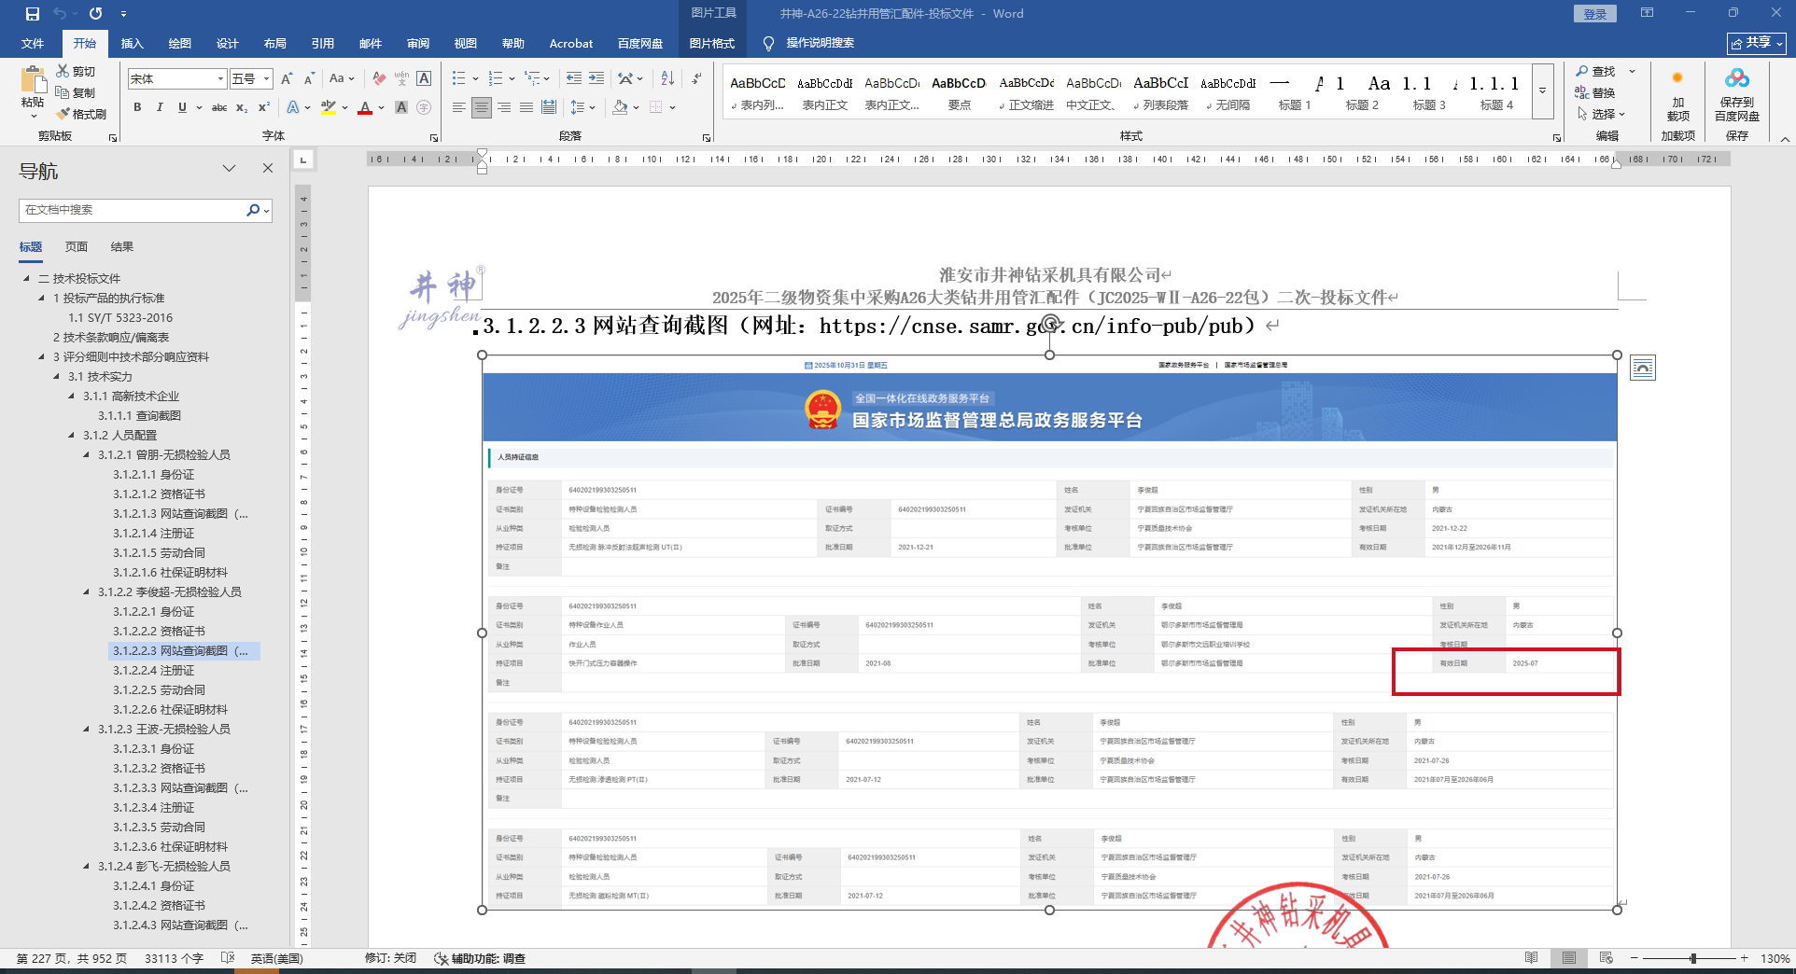1796x974 pixels.
Task: Toggle underline formatting
Action: pos(182,107)
